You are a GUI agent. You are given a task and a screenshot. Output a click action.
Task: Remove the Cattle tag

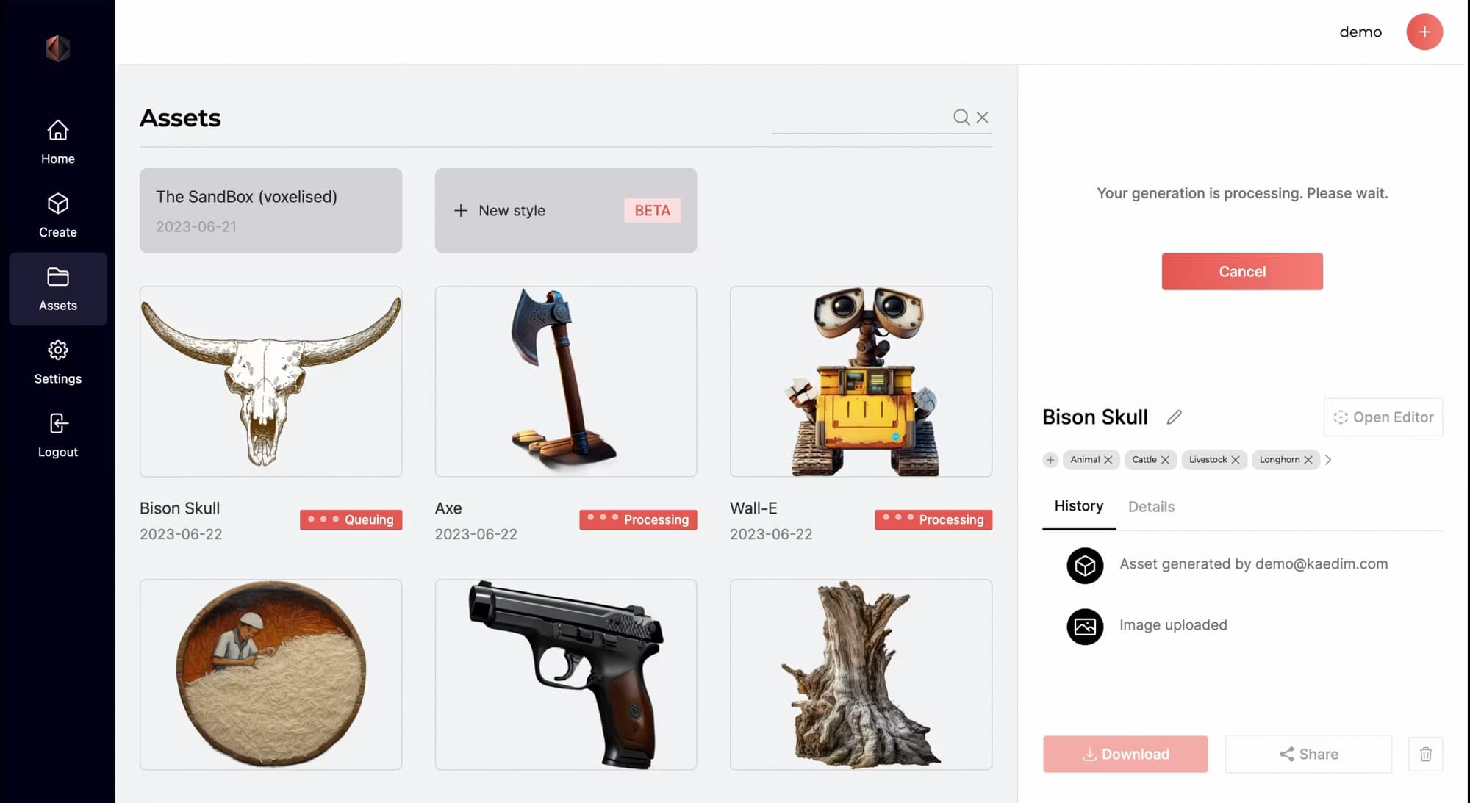click(1165, 460)
